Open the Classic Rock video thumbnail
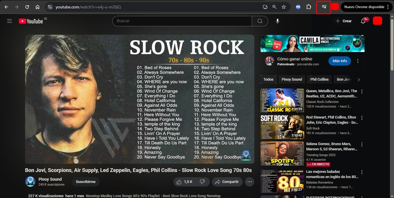 (282, 100)
